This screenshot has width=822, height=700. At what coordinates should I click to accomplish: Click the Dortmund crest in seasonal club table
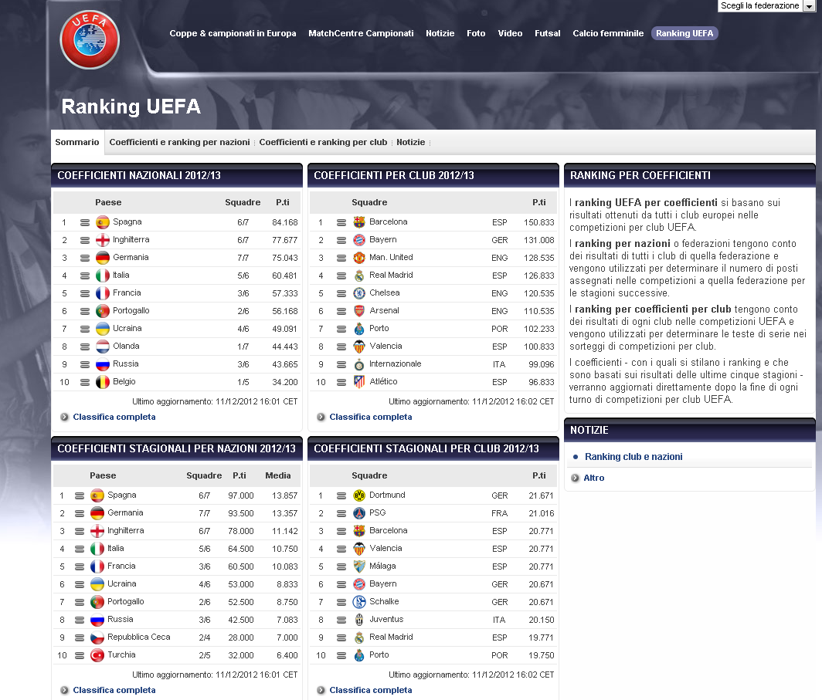358,495
